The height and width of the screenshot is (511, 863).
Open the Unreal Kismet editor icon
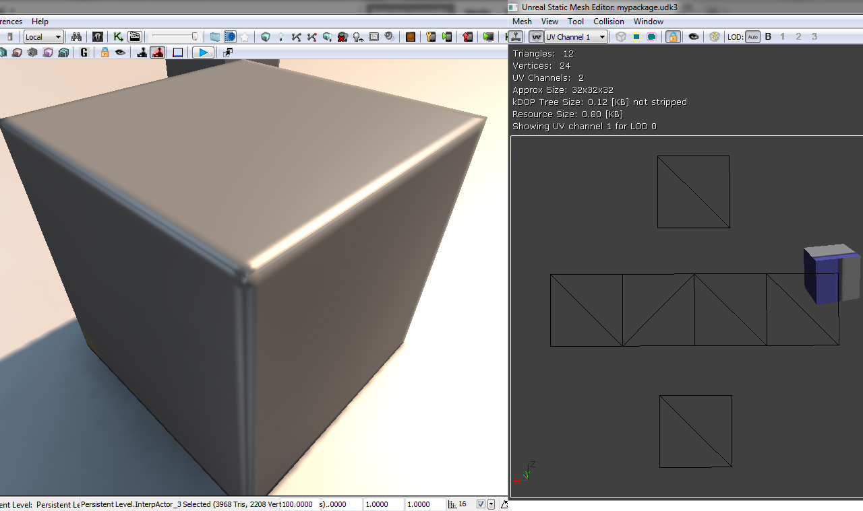click(118, 37)
